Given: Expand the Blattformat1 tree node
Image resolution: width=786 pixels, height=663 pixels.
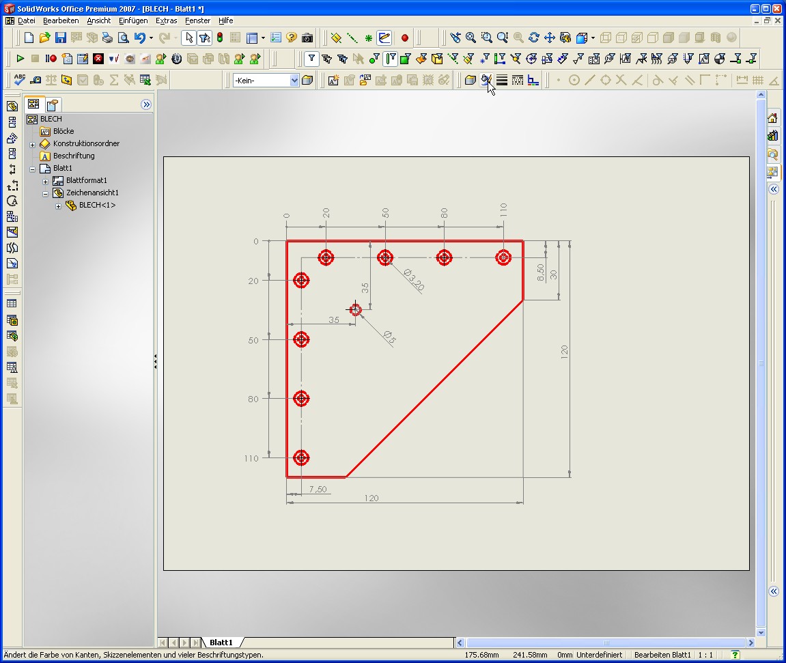Looking at the screenshot, I should [x=45, y=181].
